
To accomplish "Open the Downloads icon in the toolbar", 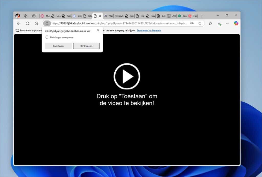I will (x=219, y=24).
